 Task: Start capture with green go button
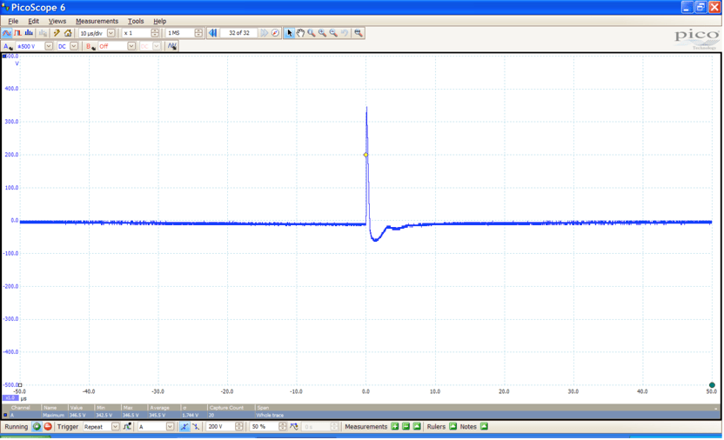pyautogui.click(x=37, y=427)
